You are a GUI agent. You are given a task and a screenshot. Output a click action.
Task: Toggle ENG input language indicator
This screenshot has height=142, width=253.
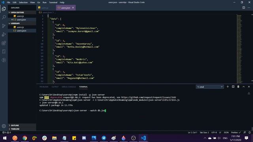[x=225, y=138]
